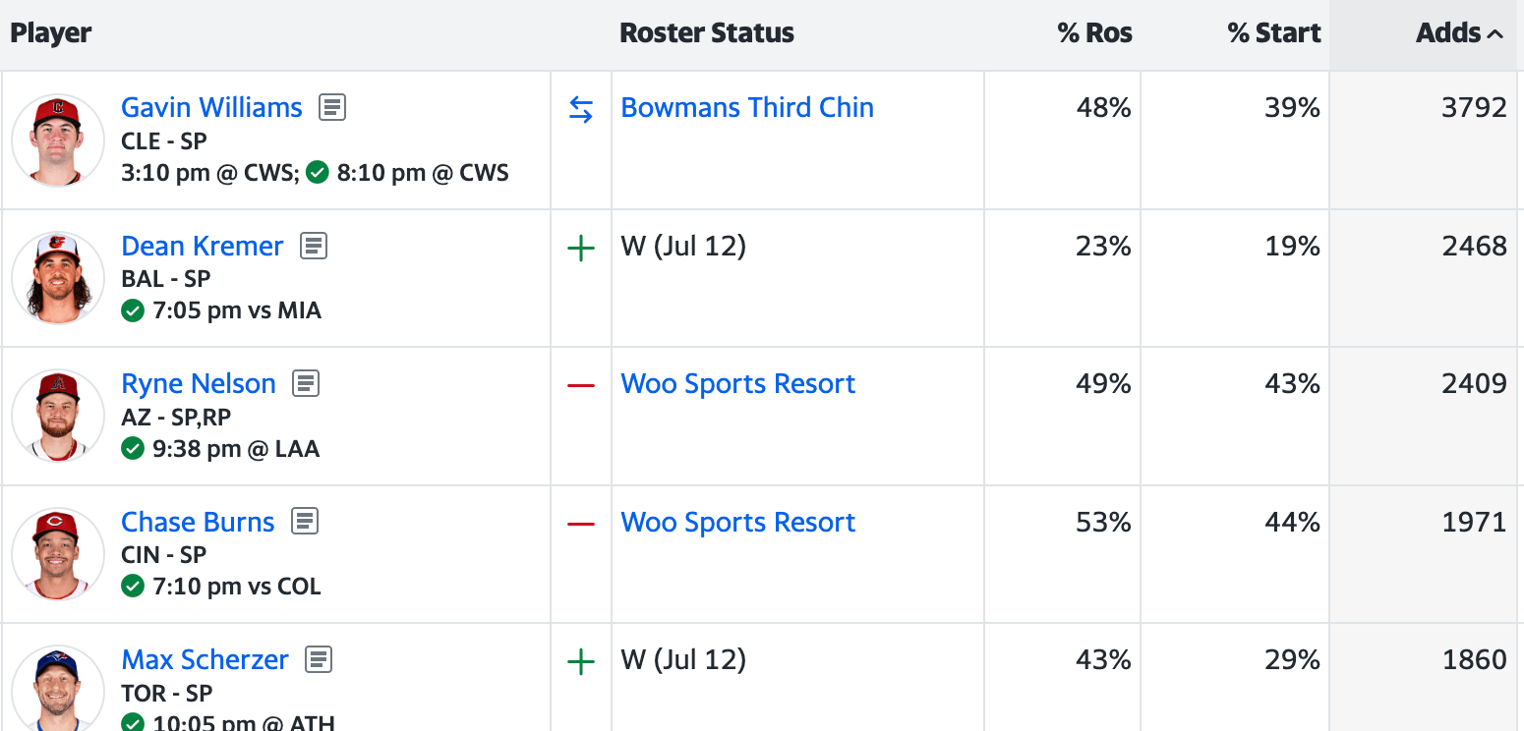Screen dimensions: 1524x731
Task: Open Max Scherzer player profile link
Action: pyautogui.click(x=205, y=659)
